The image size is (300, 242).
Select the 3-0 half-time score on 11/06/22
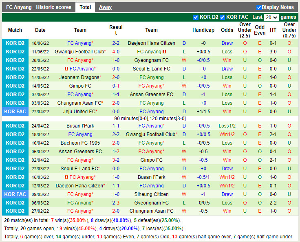273,52
